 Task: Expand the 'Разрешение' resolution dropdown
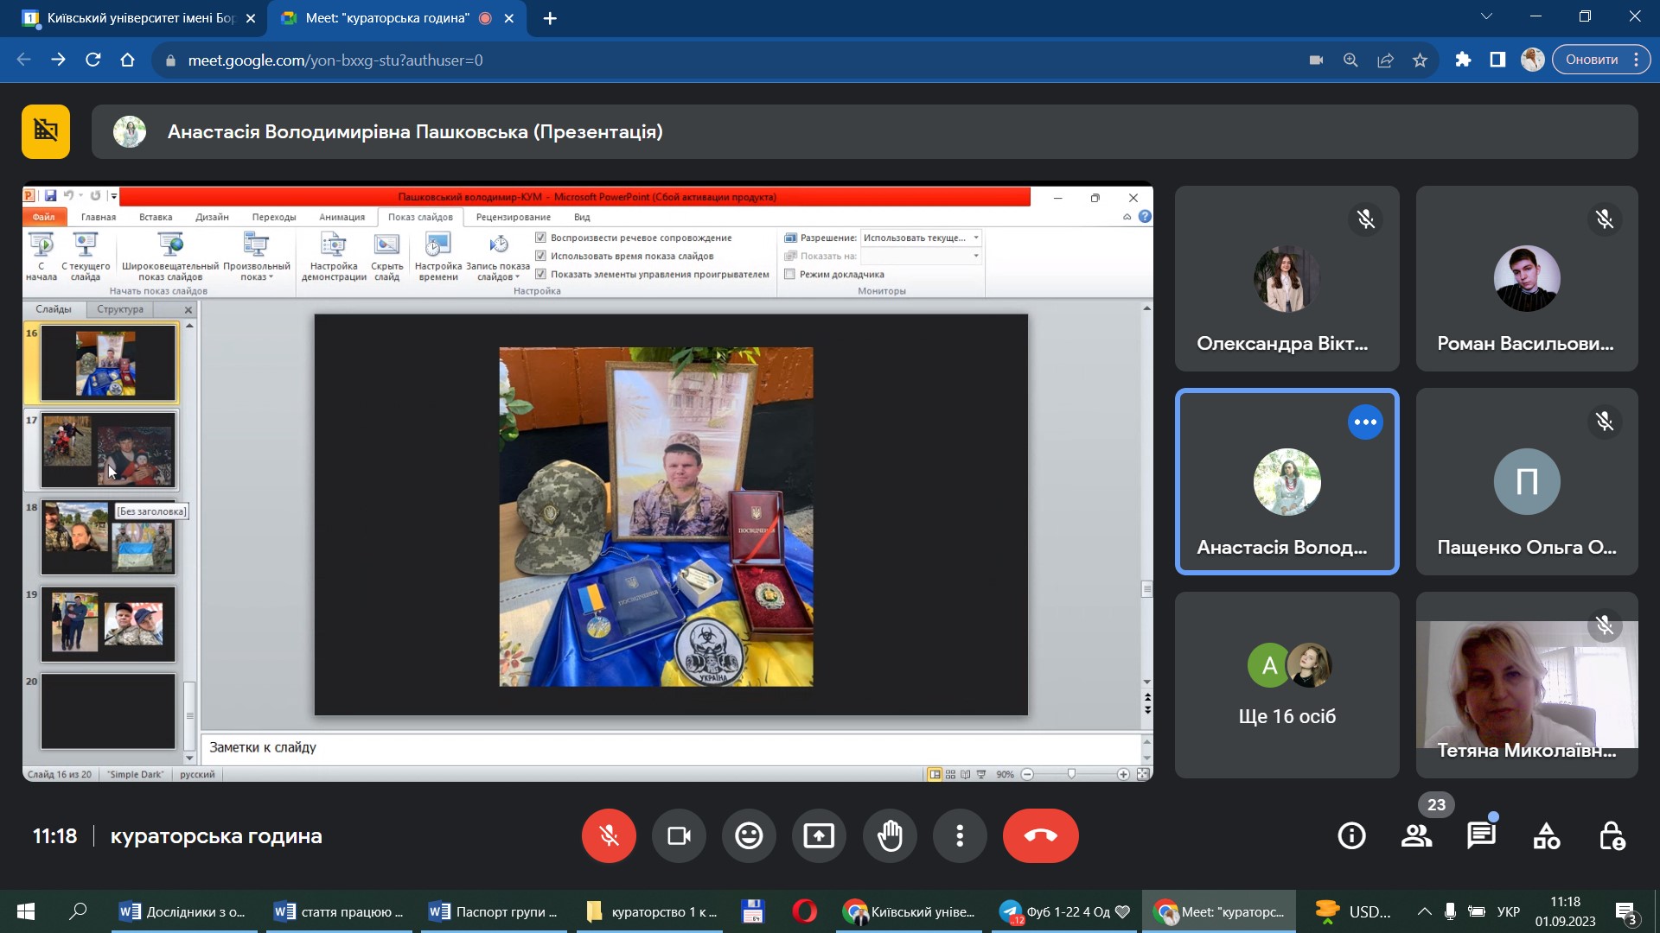(976, 238)
